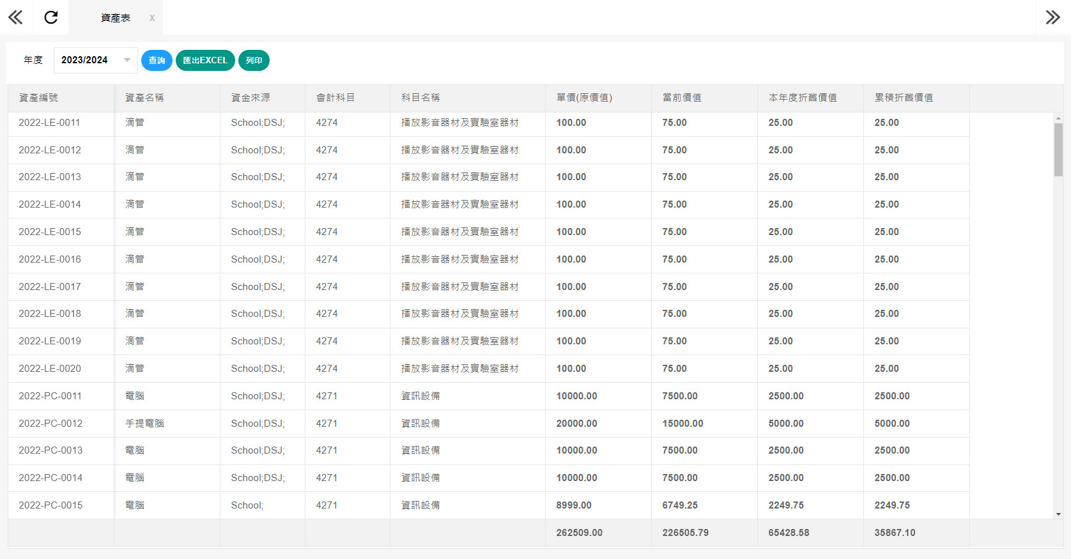Switch to the 資産表 tab
This screenshot has width=1071, height=559.
pyautogui.click(x=115, y=18)
